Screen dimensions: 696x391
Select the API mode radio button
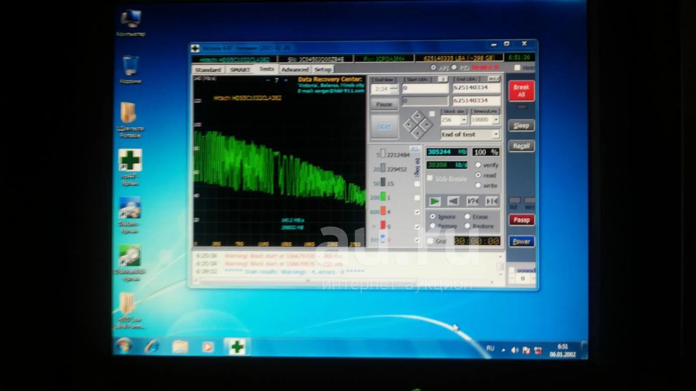(434, 67)
